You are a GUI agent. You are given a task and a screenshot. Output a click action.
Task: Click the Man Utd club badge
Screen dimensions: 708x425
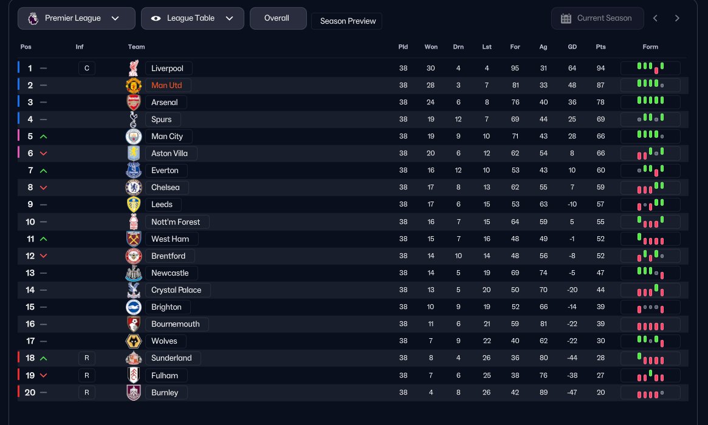coord(133,85)
